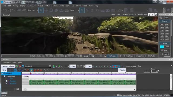Click the Add sequence icon
173x97 pixels.
(x=16, y=66)
